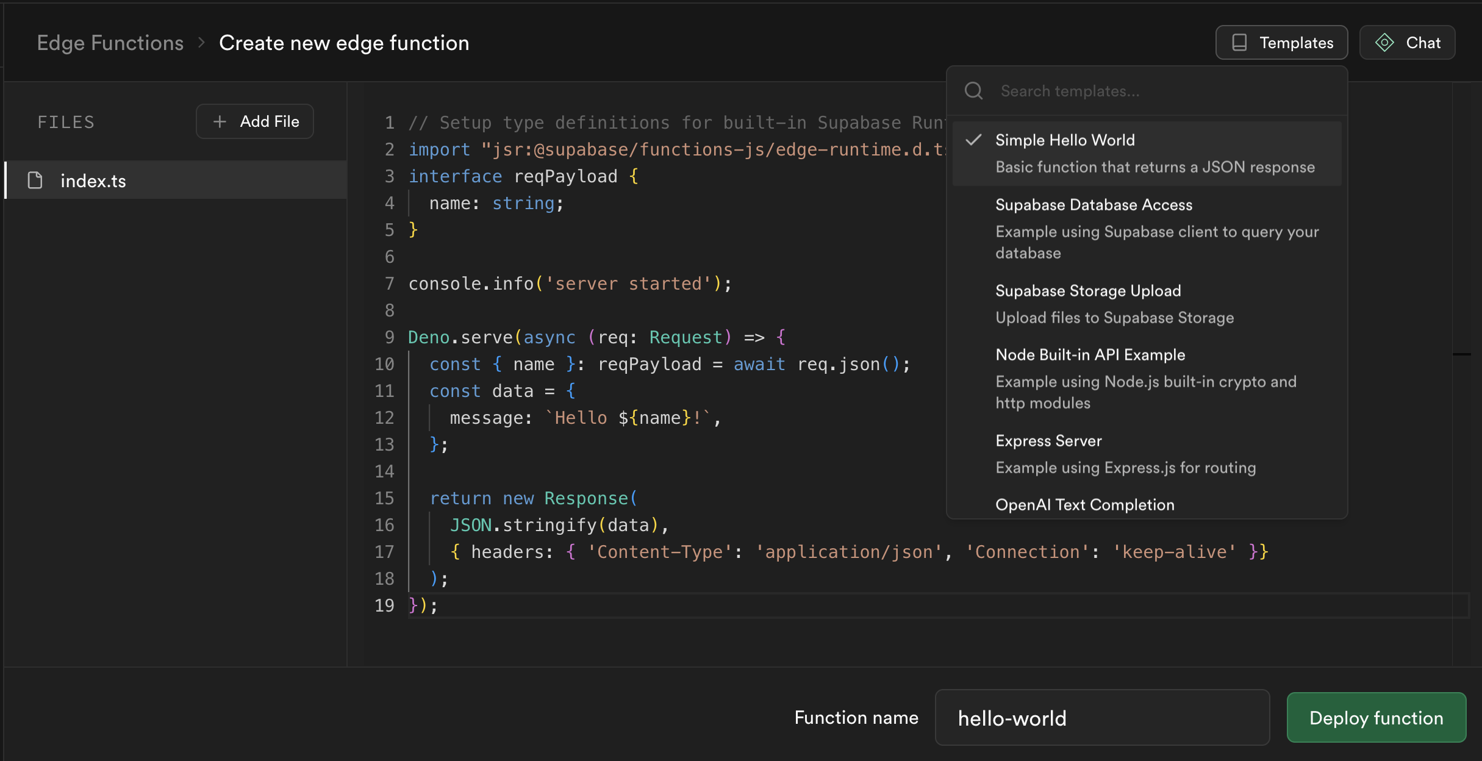Focus the Search templates input field

(1147, 91)
